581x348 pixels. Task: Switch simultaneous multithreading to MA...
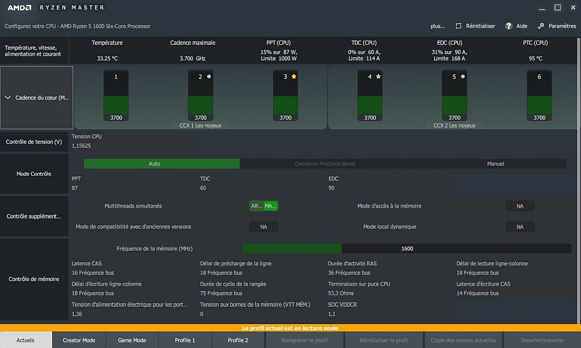tap(271, 206)
